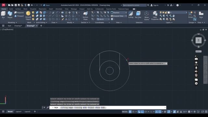The height and width of the screenshot is (117, 208).
Task: Click the AutoCAD application logo button
Action: [x=4, y=5]
